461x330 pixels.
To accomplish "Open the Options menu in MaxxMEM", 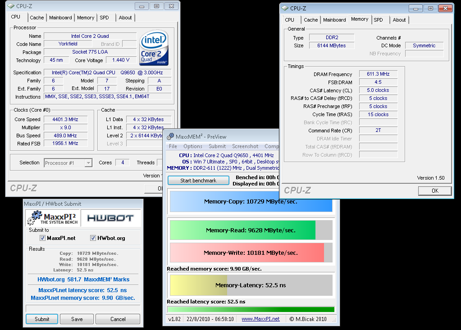I will pyautogui.click(x=193, y=146).
